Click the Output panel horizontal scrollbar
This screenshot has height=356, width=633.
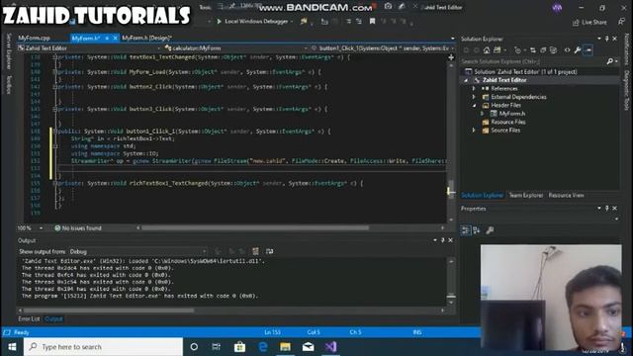point(108,311)
